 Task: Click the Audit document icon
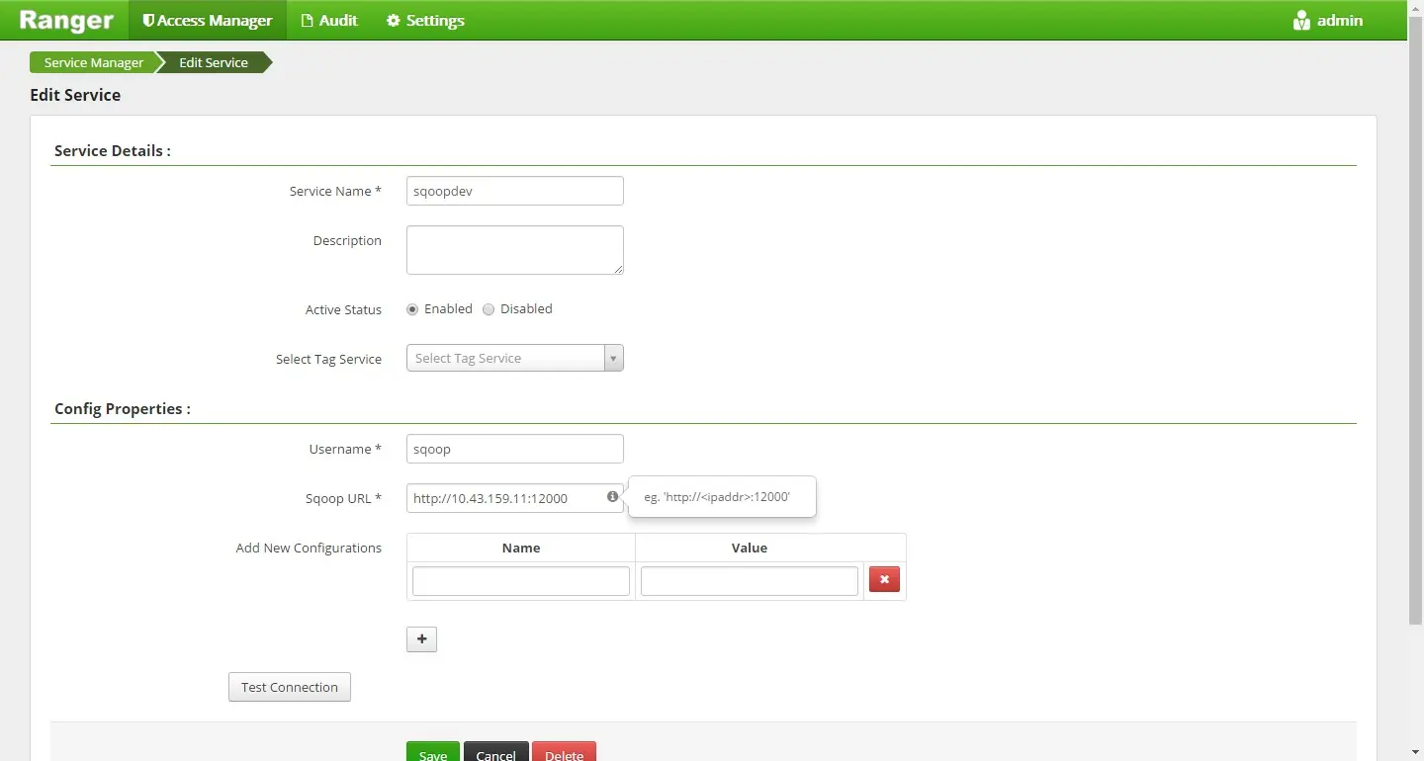(307, 20)
